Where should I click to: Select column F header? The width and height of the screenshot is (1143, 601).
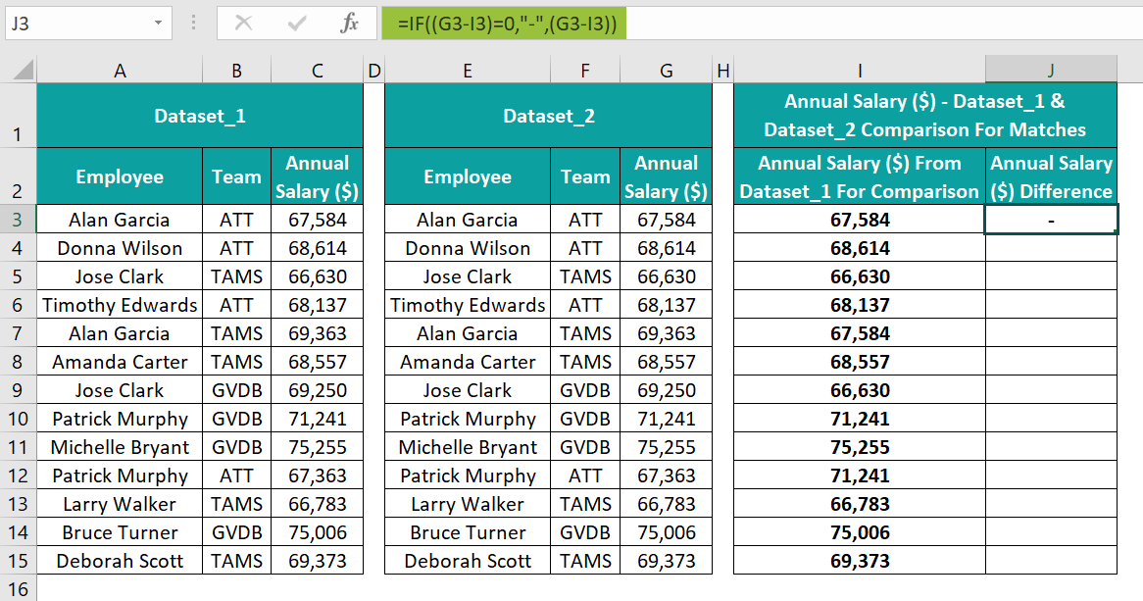(585, 71)
